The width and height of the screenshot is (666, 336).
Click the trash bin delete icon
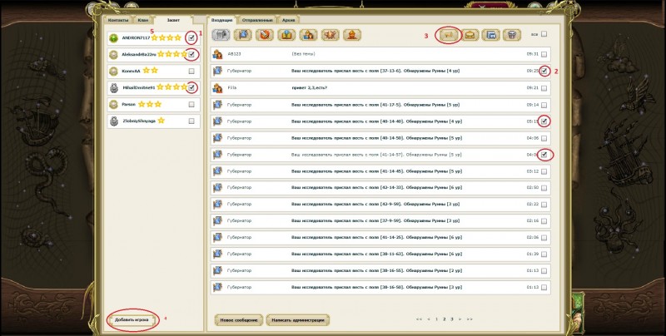(514, 35)
